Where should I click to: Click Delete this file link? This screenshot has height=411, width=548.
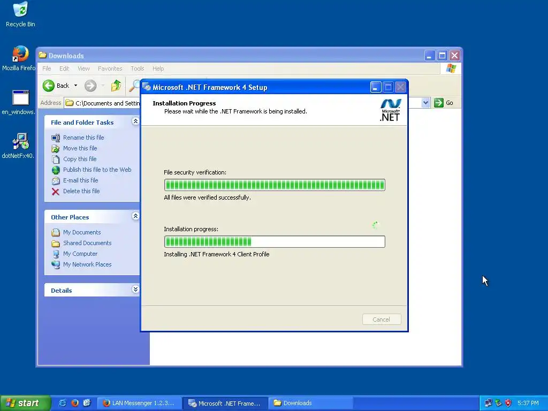click(x=81, y=191)
